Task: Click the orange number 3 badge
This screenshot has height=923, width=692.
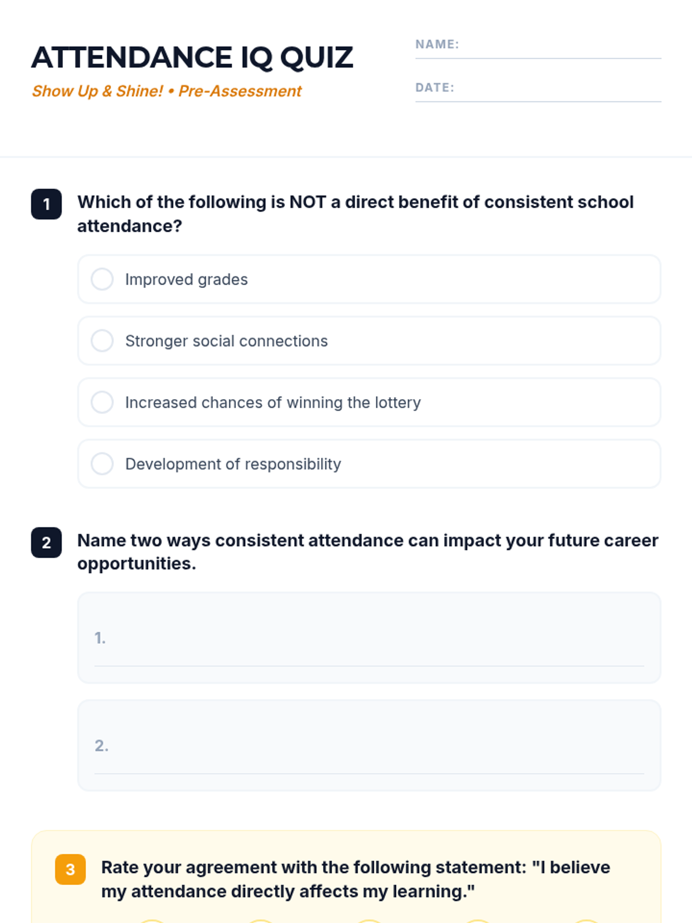Action: click(x=70, y=869)
